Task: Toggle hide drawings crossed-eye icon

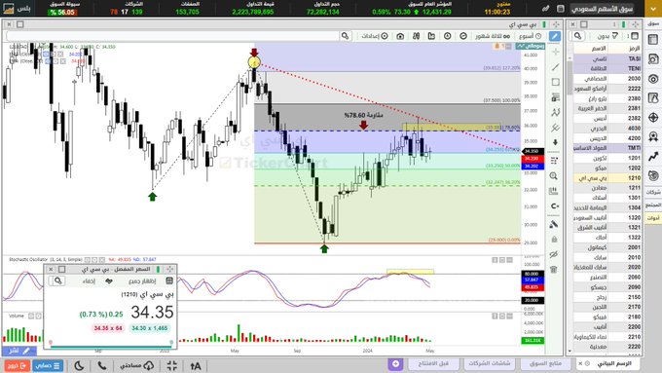Action: tap(554, 254)
